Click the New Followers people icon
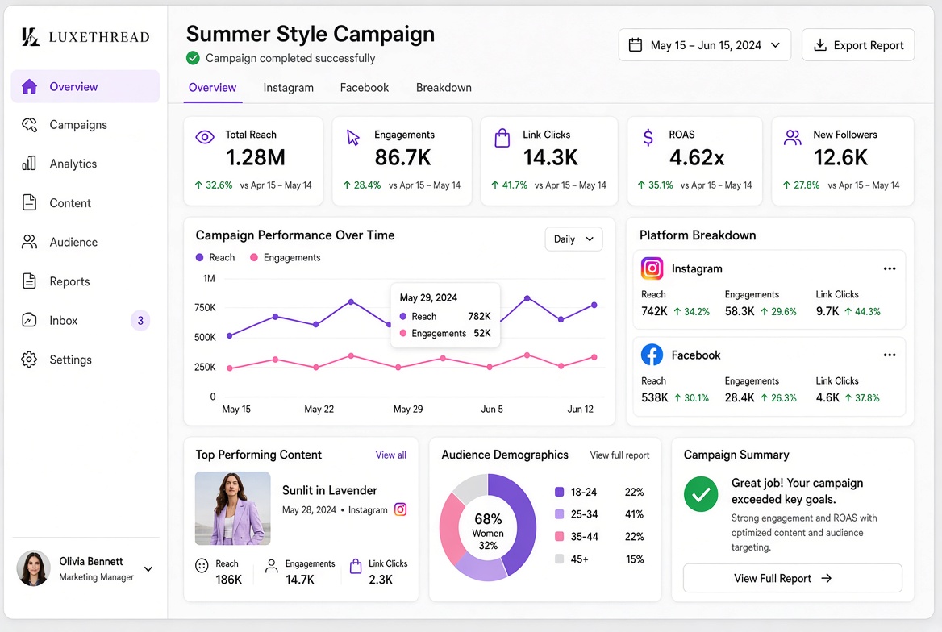Viewport: 942px width, 632px height. click(x=793, y=138)
